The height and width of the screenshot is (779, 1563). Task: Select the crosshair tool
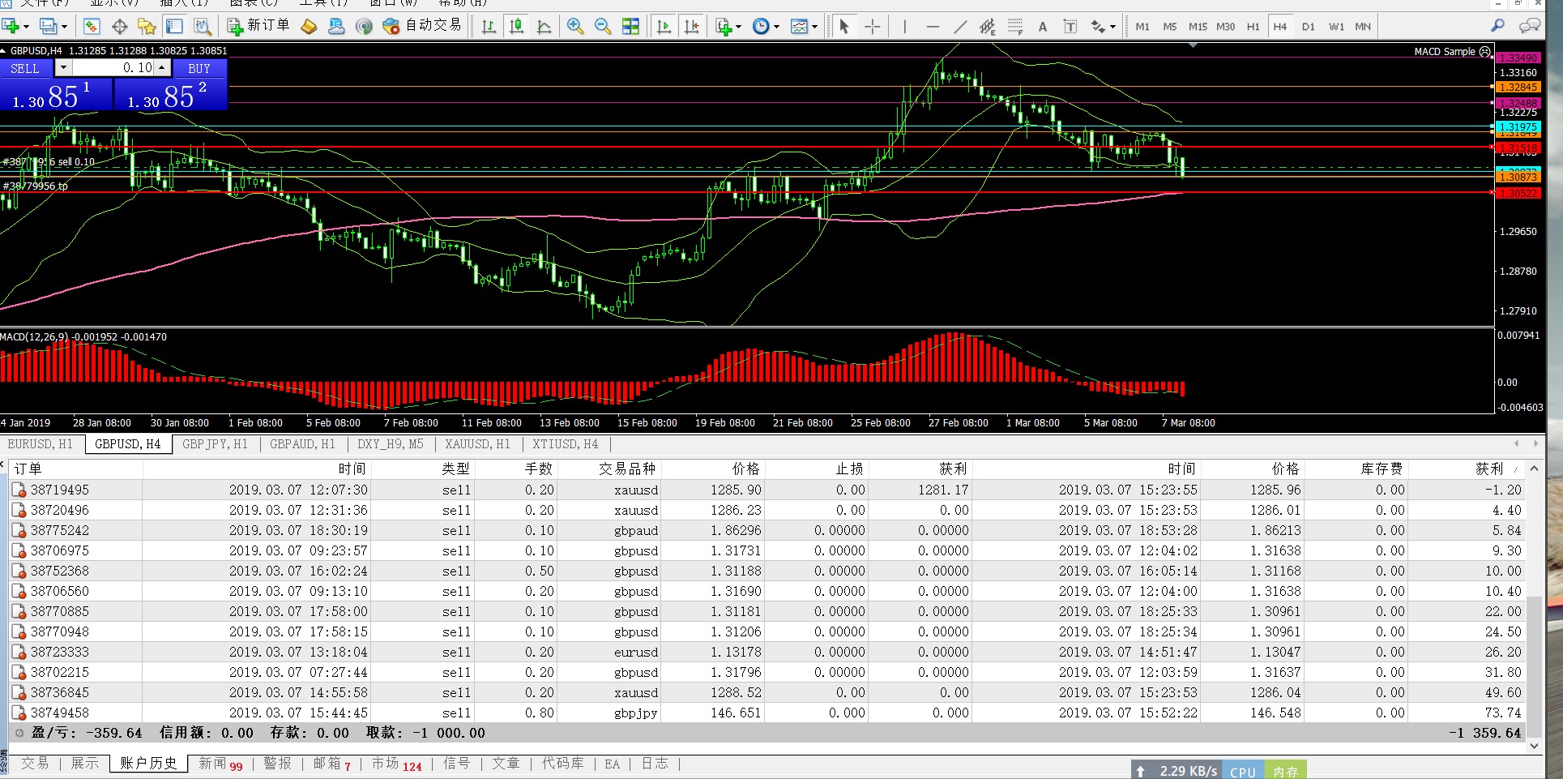coord(872,26)
